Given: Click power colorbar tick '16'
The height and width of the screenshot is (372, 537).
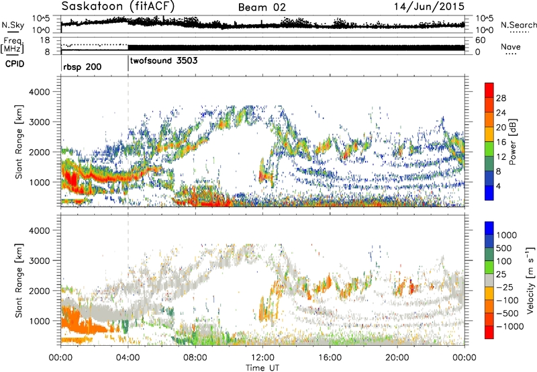Looking at the screenshot, I should tap(501, 142).
